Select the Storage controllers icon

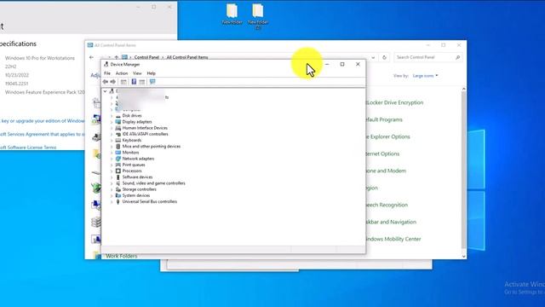tap(118, 189)
